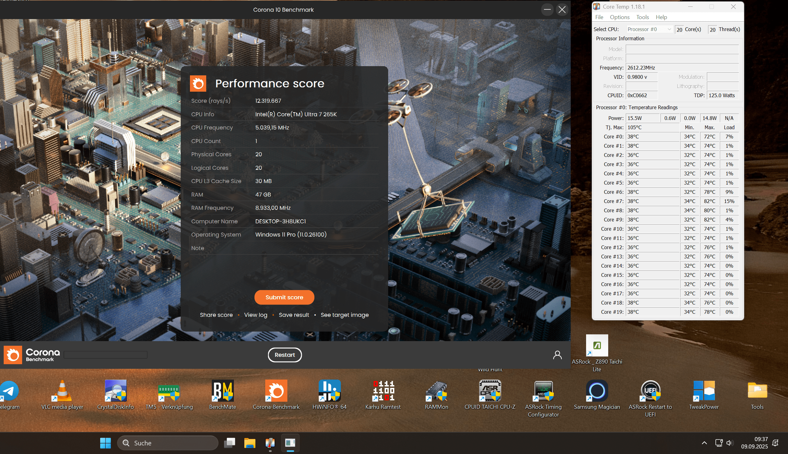
Task: Show hidden system tray icons chevron
Action: [704, 443]
